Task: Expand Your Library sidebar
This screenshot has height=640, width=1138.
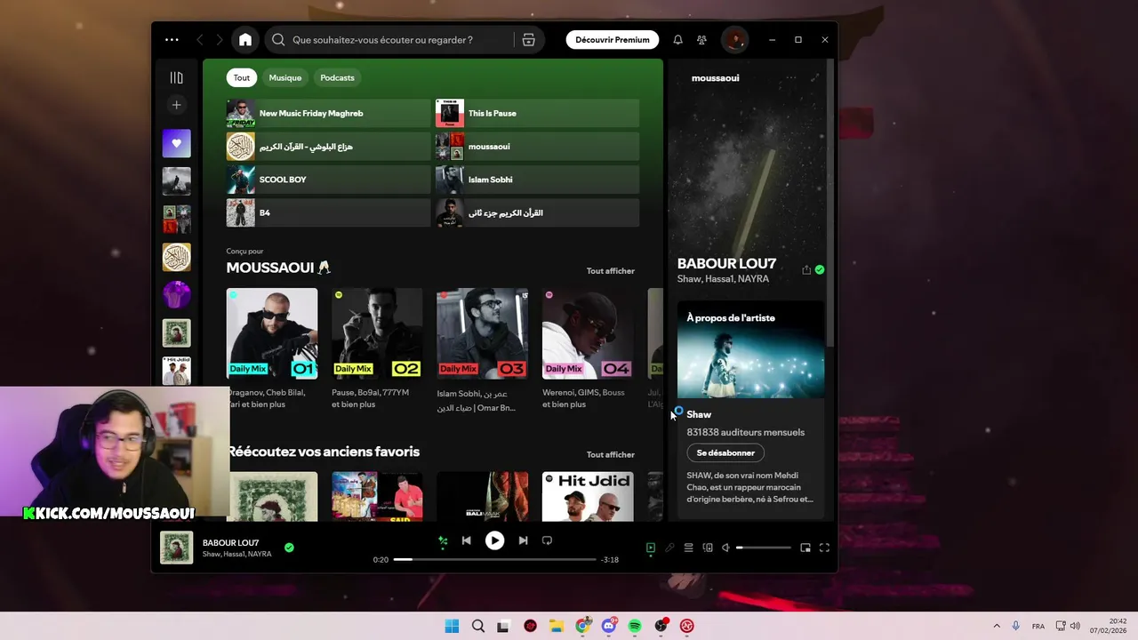Action: pyautogui.click(x=176, y=78)
